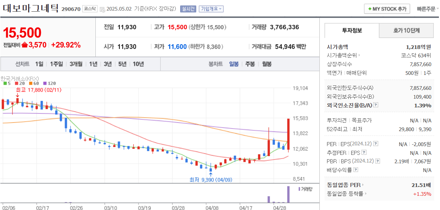Click the 거래량 value 3,766,336
Screen dimensions: 440x210
[285, 27]
